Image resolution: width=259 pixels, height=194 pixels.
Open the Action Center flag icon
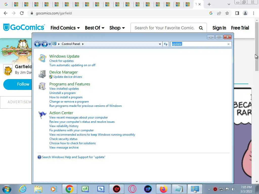coord(42,115)
